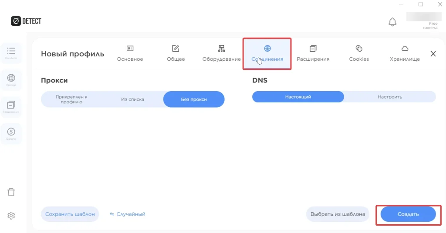Switch to the Общее tab

(176, 53)
